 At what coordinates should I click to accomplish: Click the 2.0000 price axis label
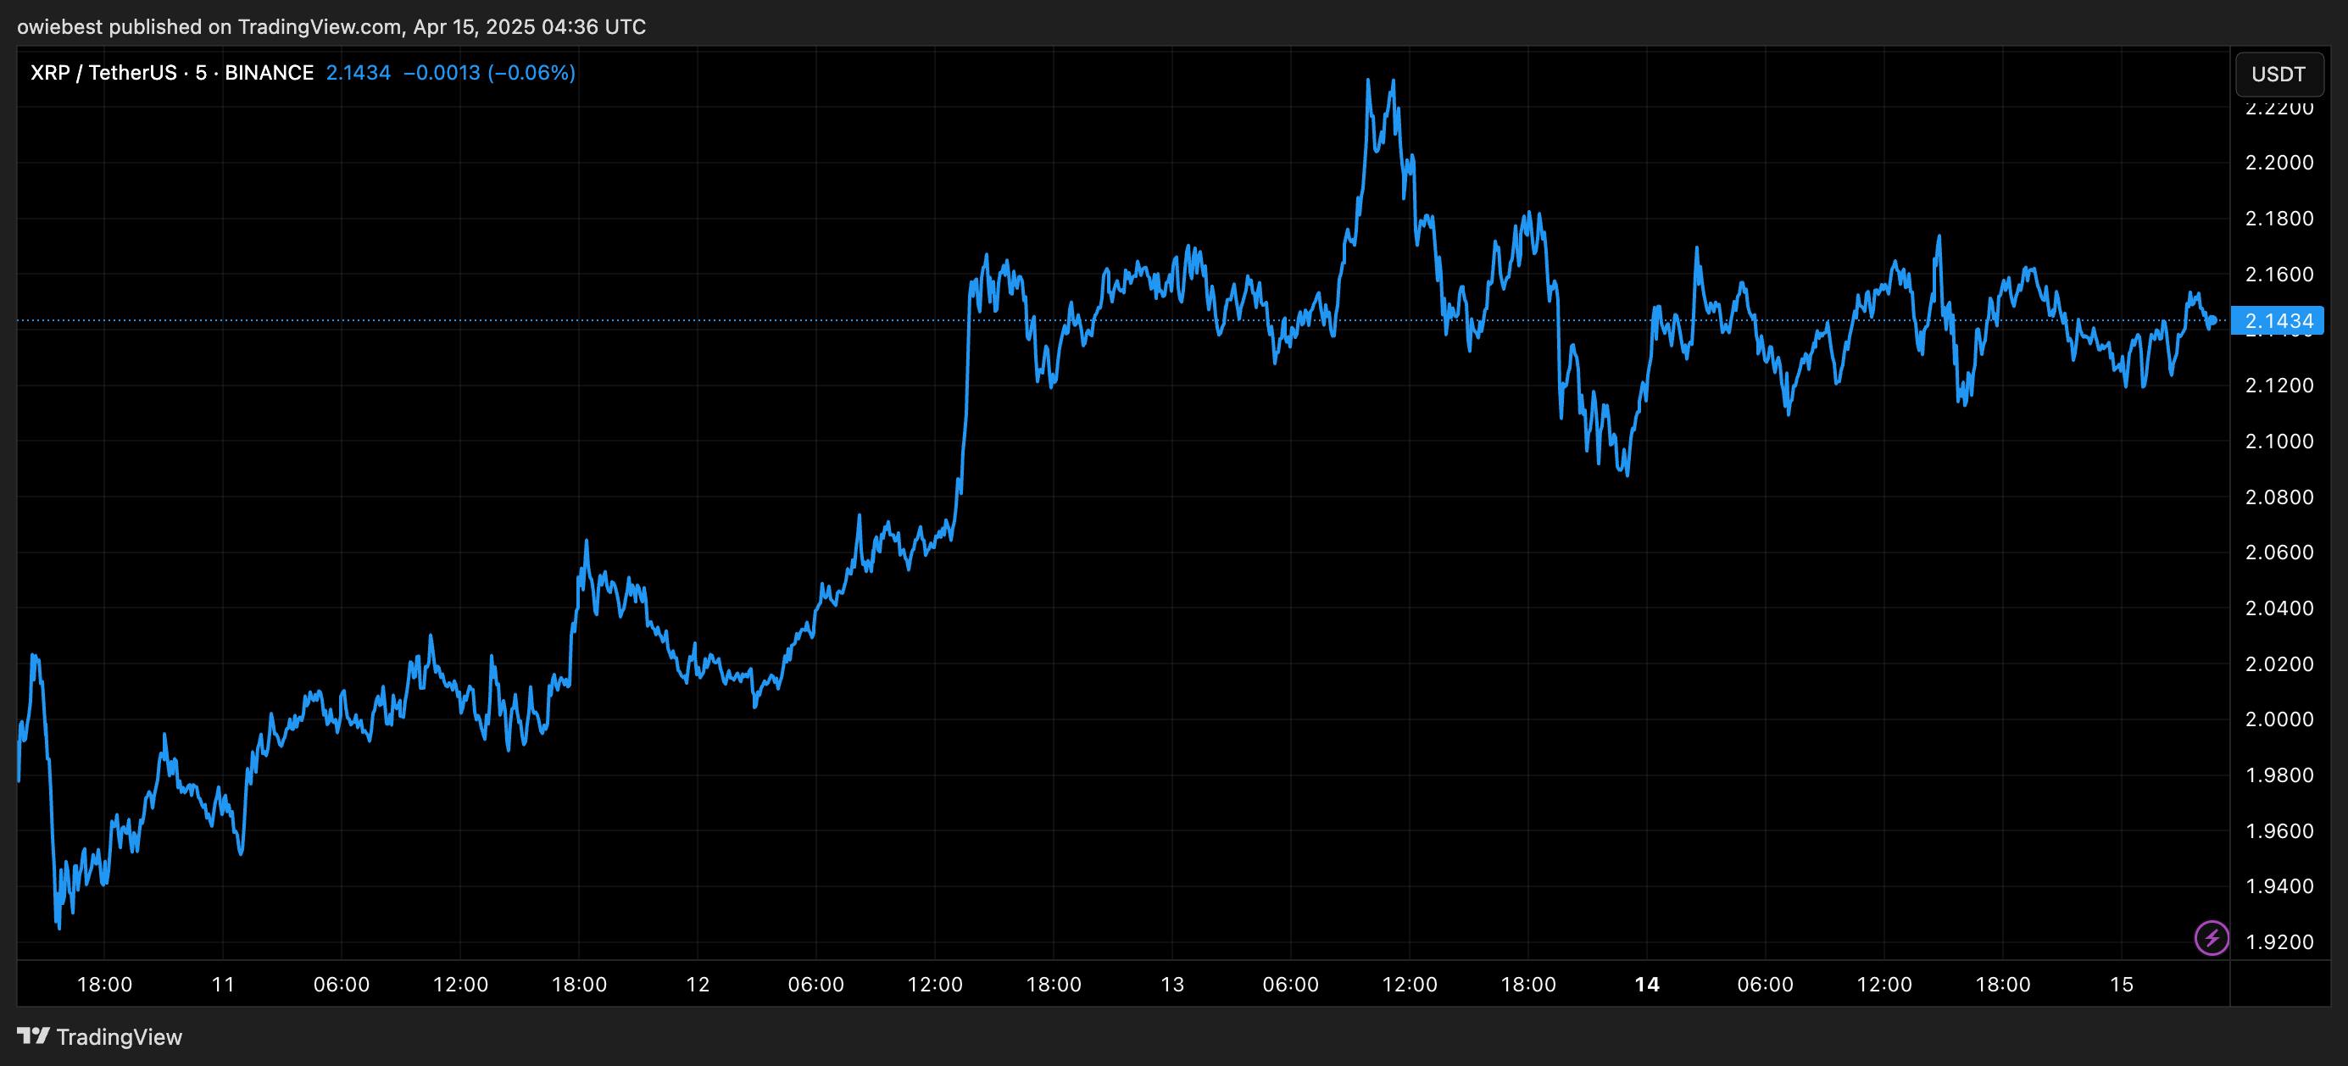[x=2278, y=719]
